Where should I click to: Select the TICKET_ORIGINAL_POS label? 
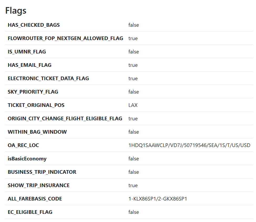pyautogui.click(x=36, y=105)
